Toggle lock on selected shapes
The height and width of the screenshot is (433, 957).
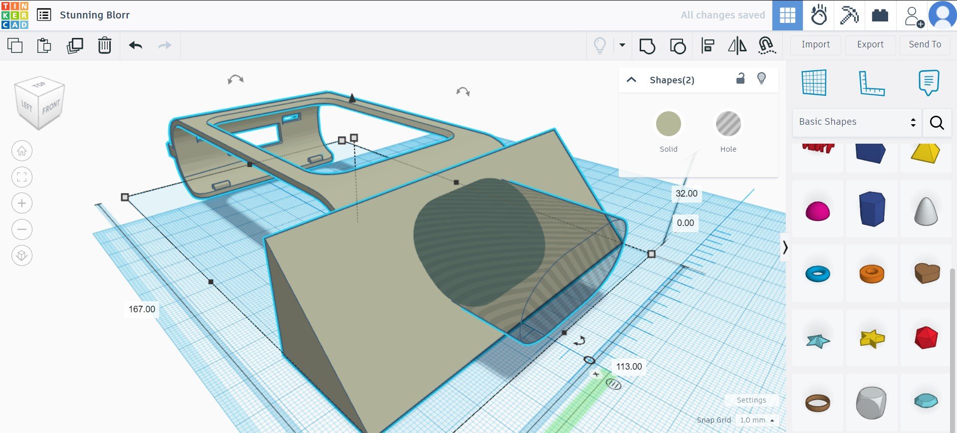pos(740,79)
